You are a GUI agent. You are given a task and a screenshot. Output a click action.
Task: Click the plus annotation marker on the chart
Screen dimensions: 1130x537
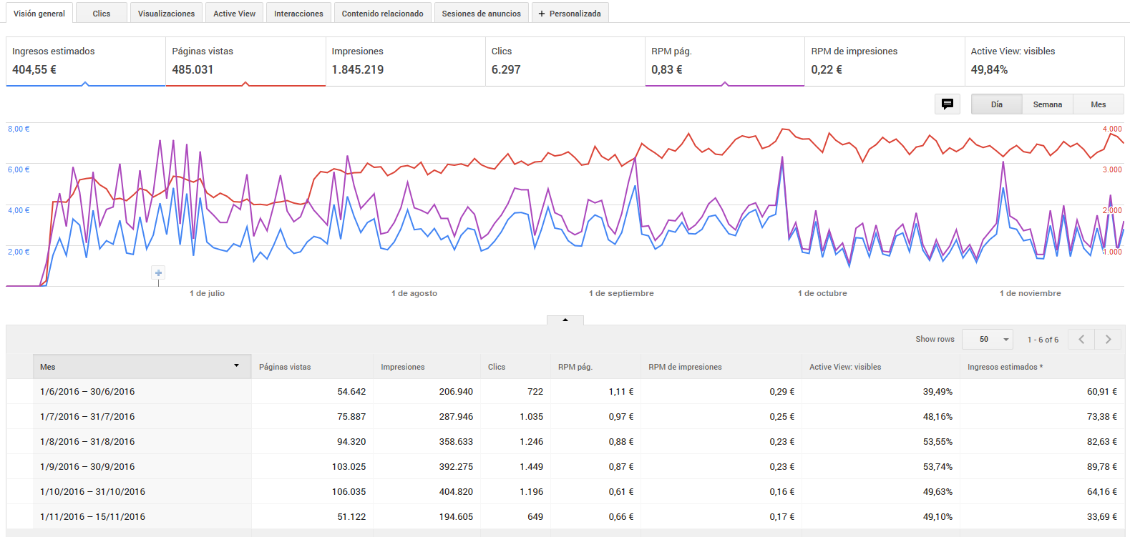tap(159, 273)
